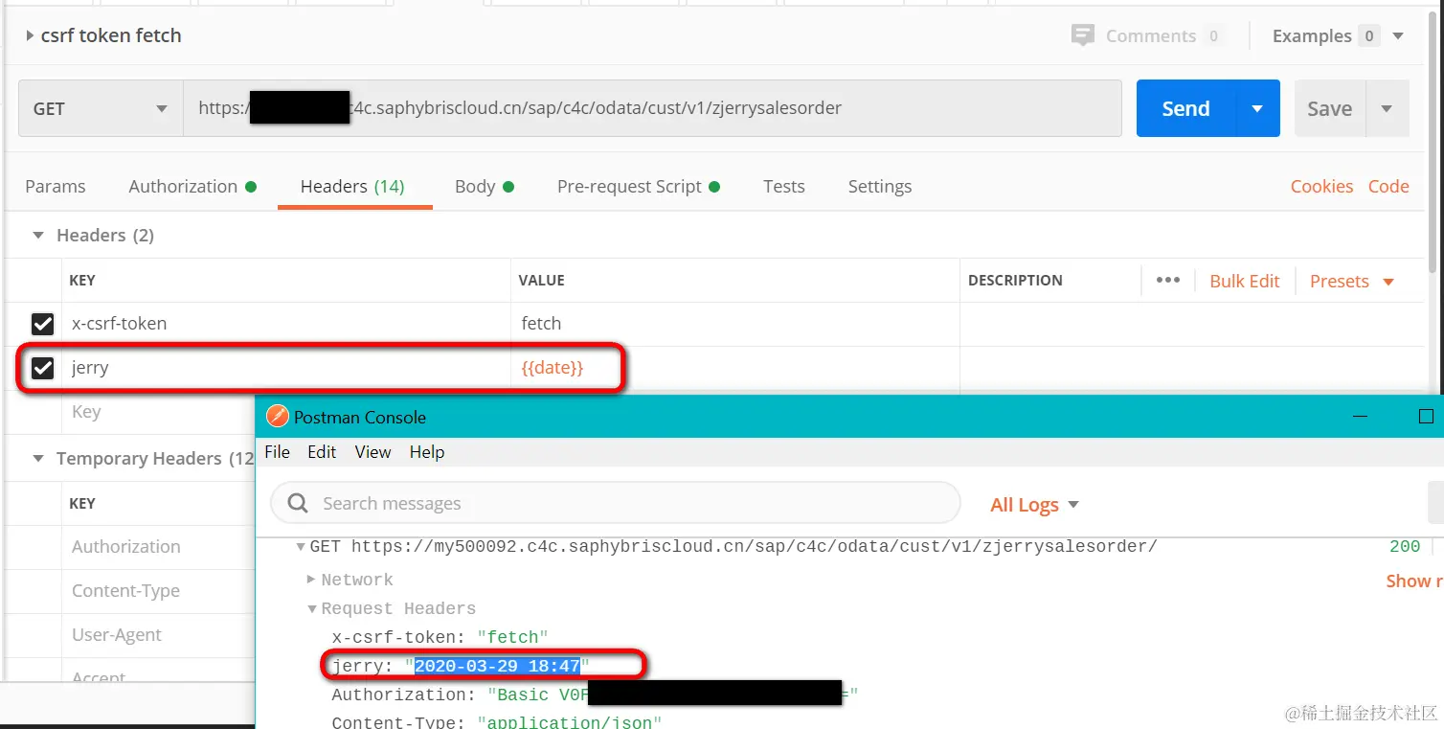Select the Headers (14) tab
The width and height of the screenshot is (1444, 729).
pyautogui.click(x=352, y=186)
